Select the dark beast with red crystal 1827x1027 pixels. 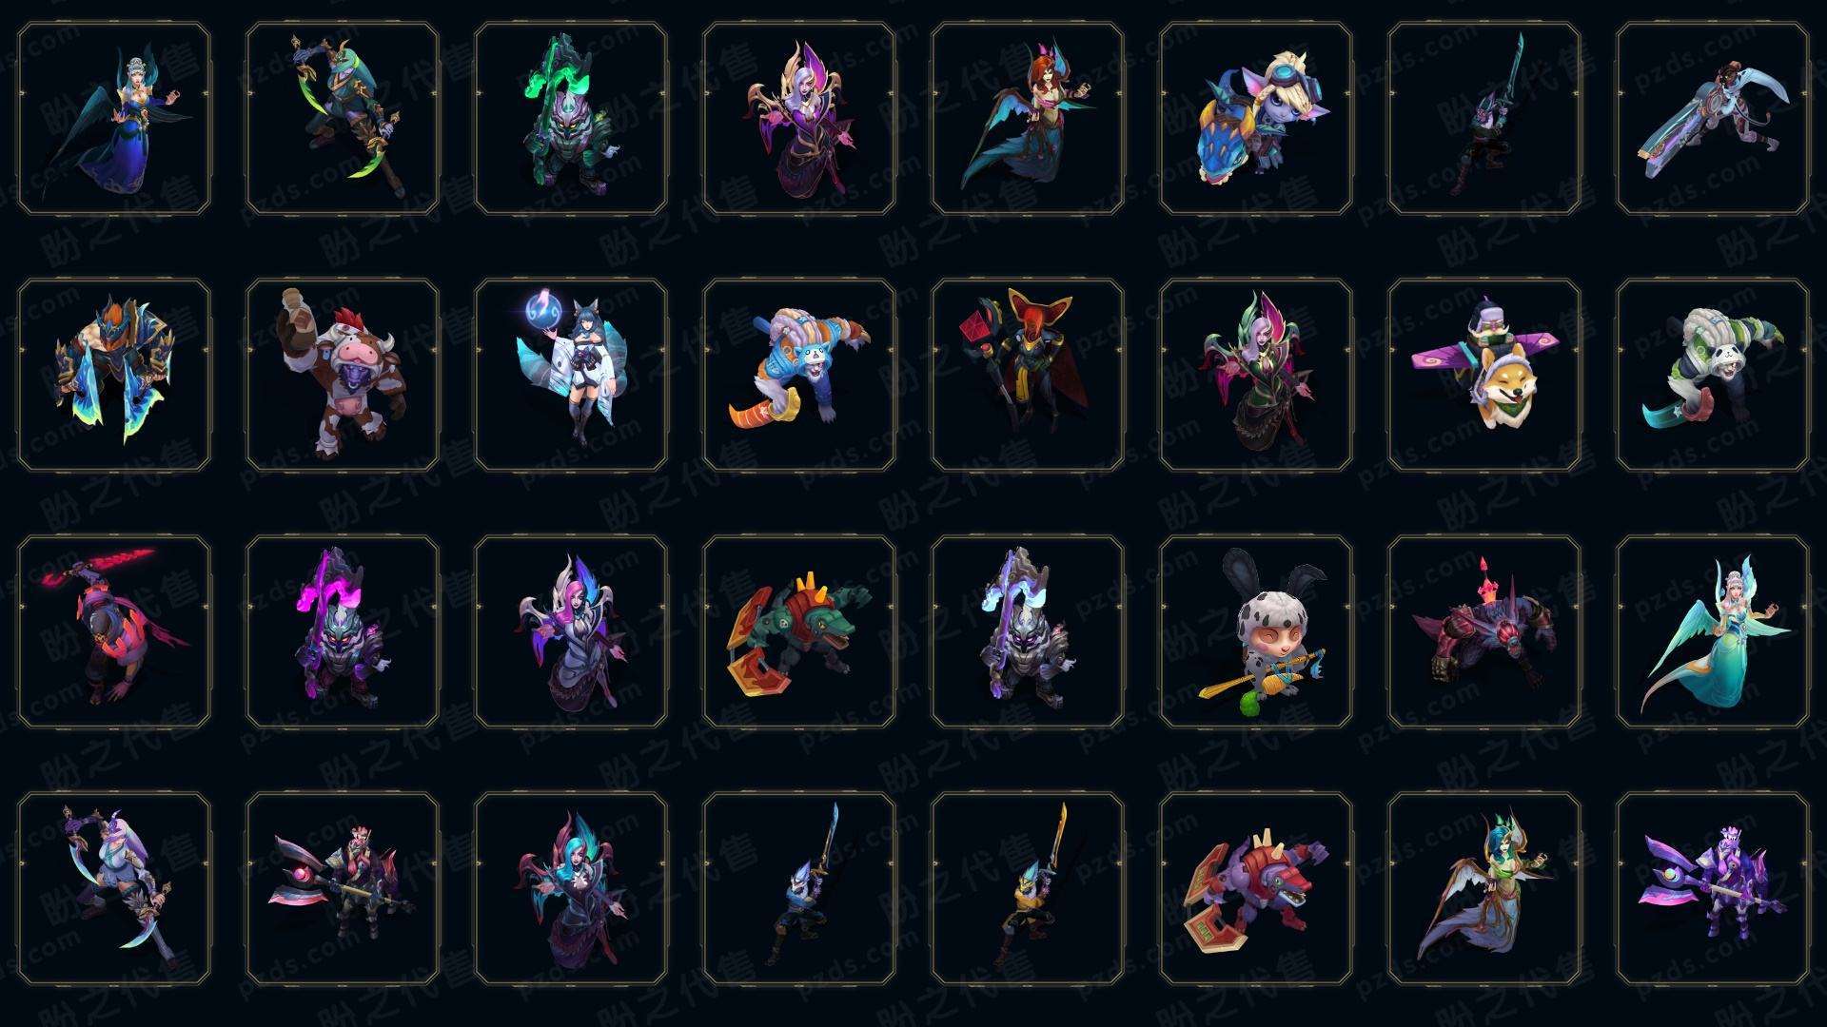[x=1484, y=631]
